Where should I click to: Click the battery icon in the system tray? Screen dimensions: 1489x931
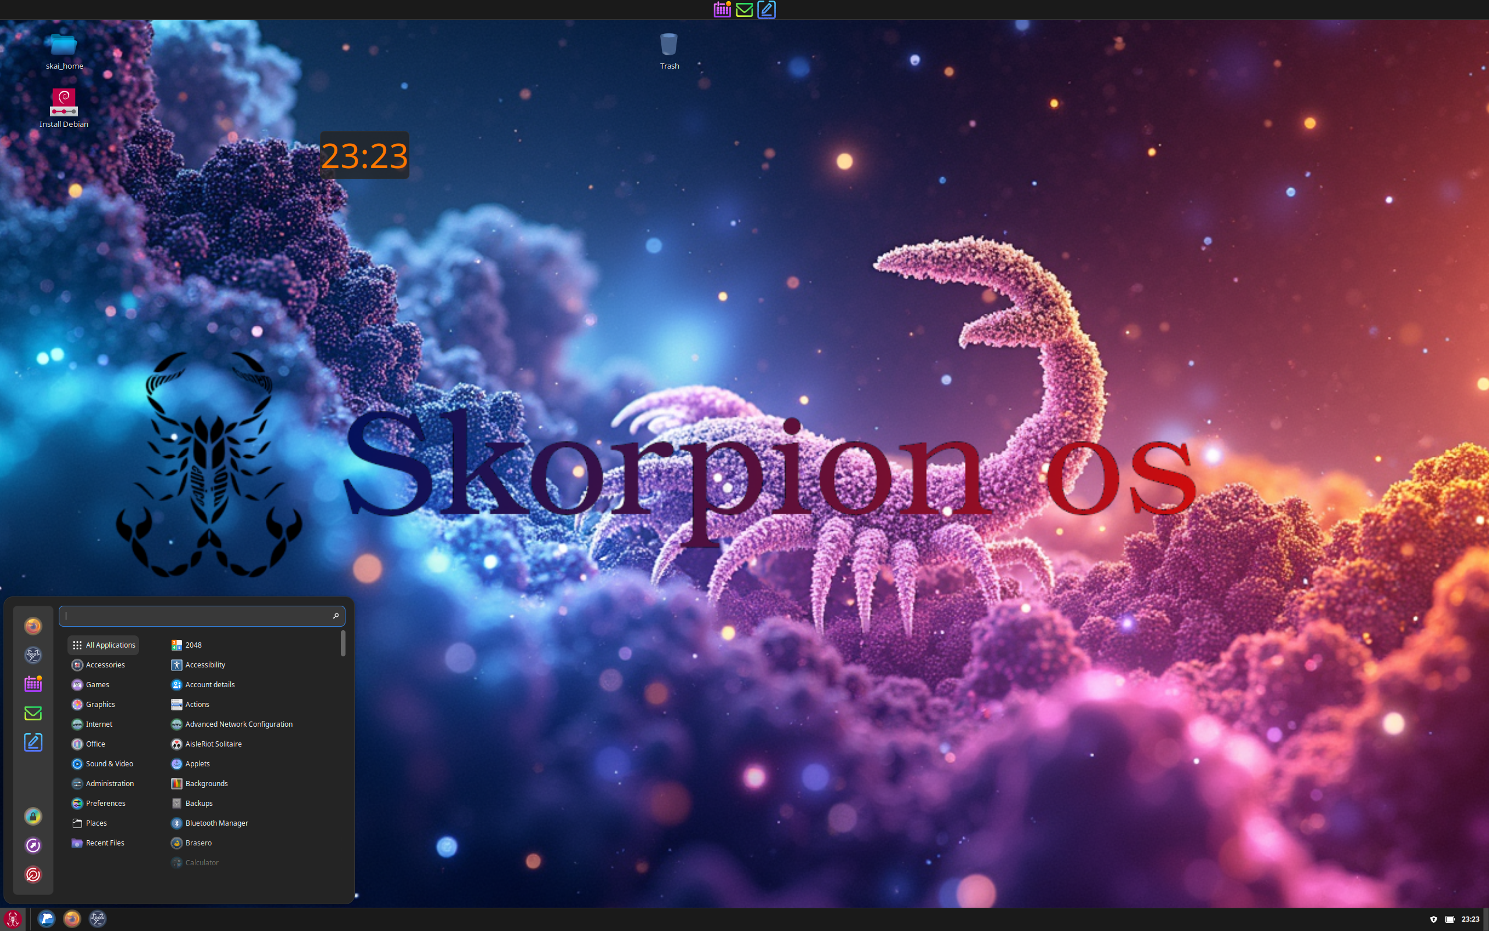coord(1450,919)
